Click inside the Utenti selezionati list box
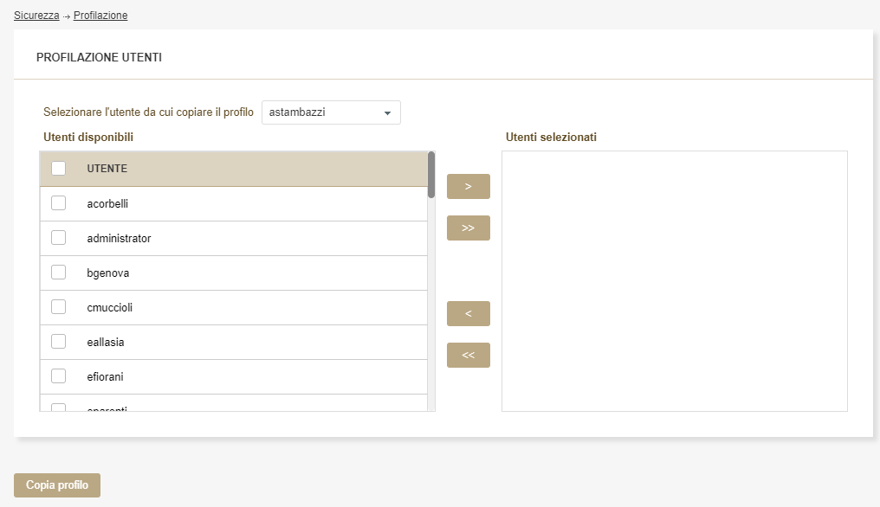This screenshot has height=507, width=880. click(x=674, y=281)
